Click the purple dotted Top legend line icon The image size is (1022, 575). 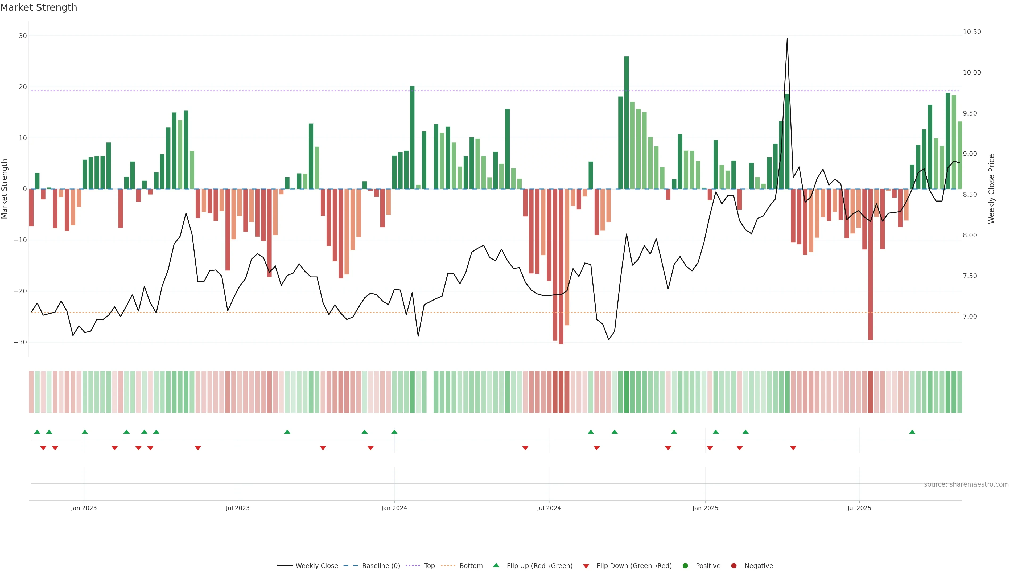tap(413, 565)
